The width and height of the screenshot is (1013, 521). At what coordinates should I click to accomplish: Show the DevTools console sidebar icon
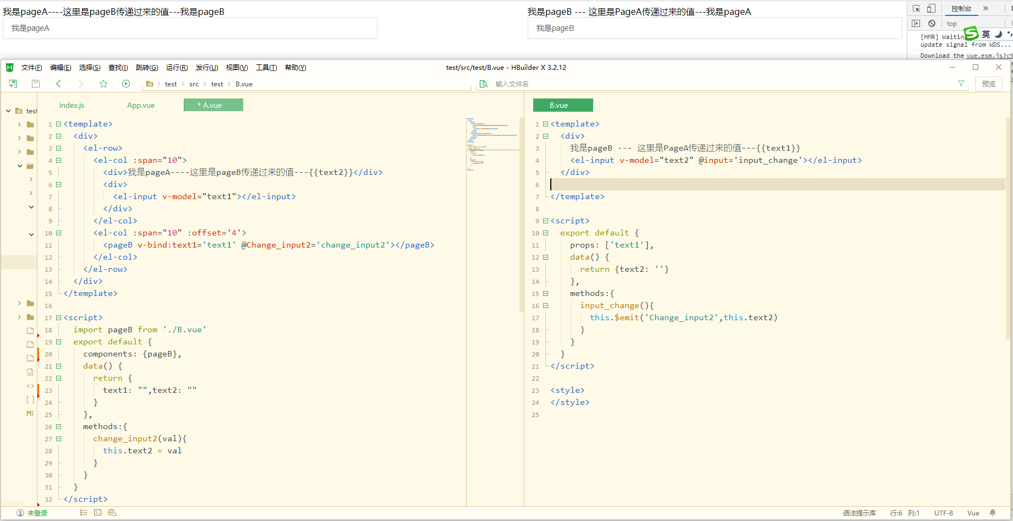(x=916, y=23)
